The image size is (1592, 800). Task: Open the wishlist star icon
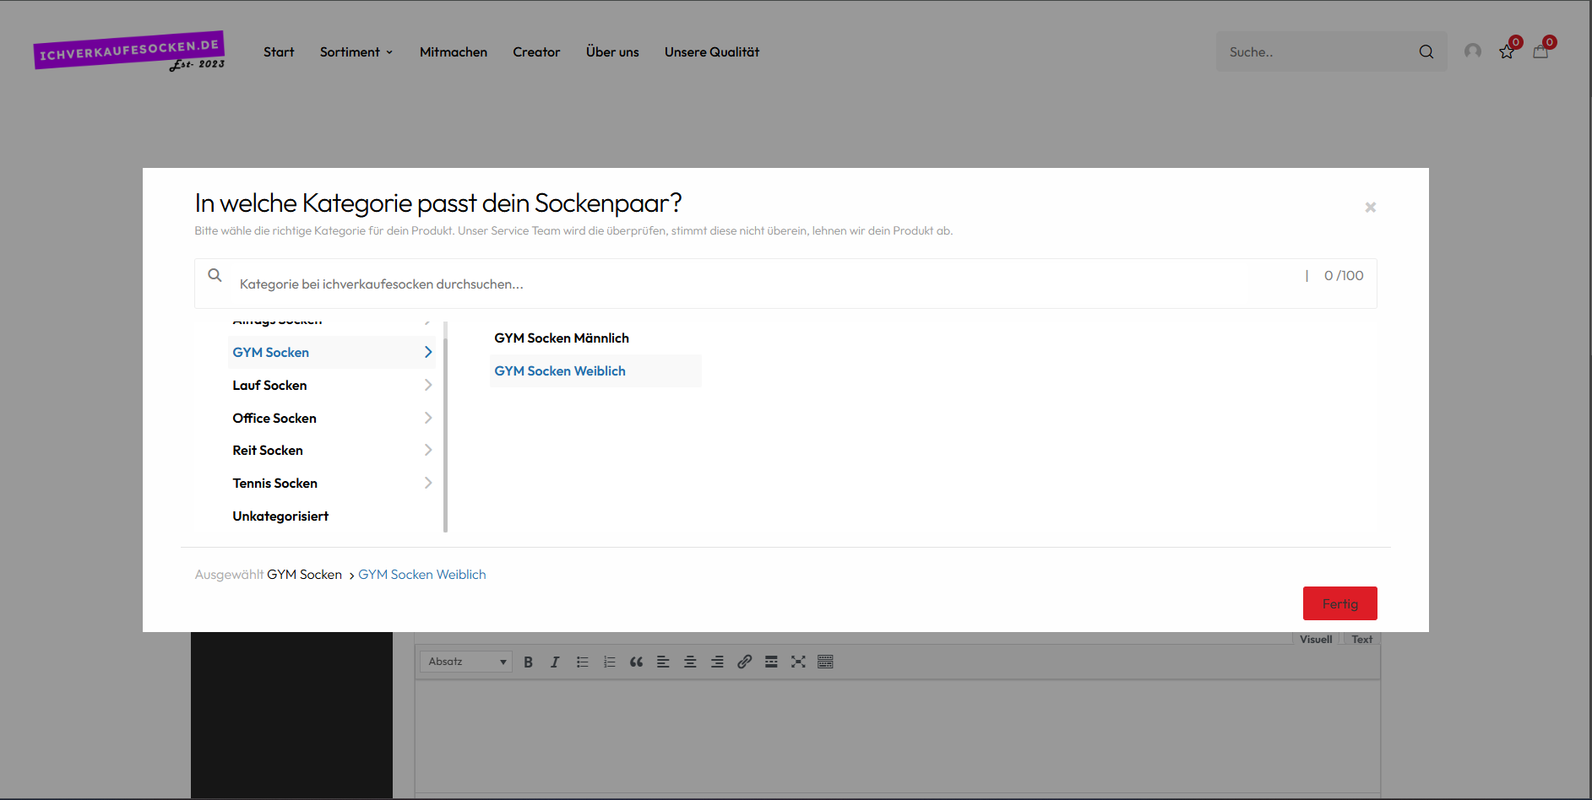click(1507, 52)
